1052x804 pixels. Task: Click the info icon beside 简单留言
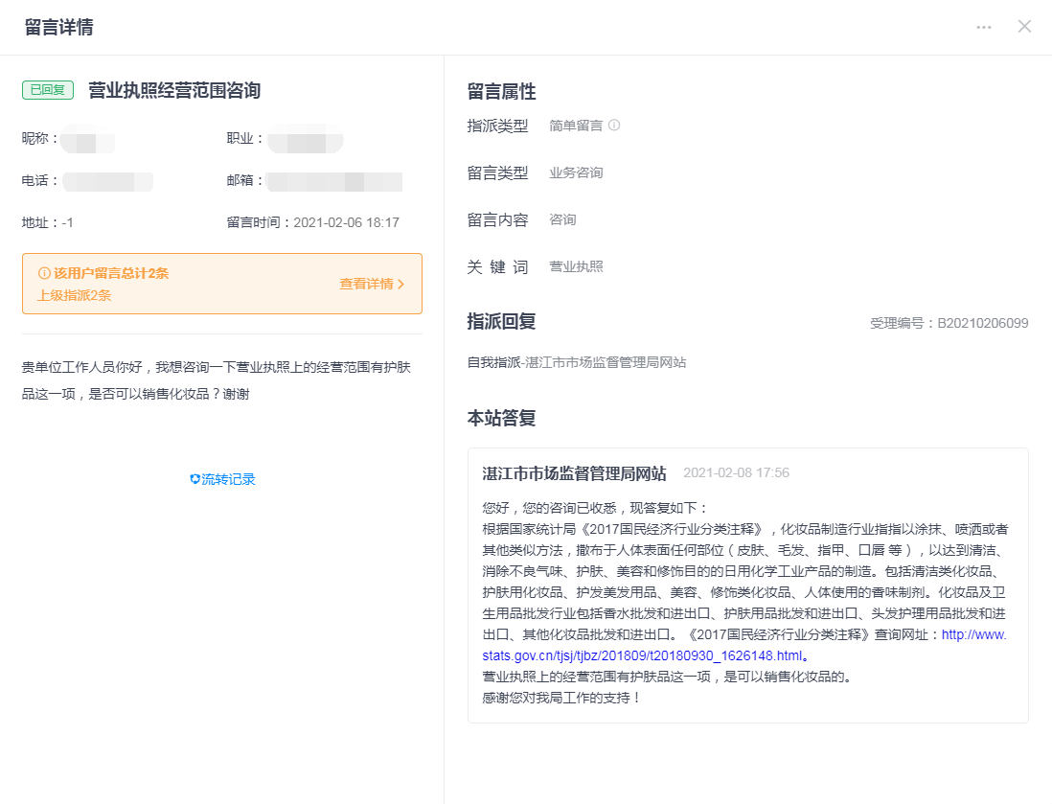(x=614, y=125)
